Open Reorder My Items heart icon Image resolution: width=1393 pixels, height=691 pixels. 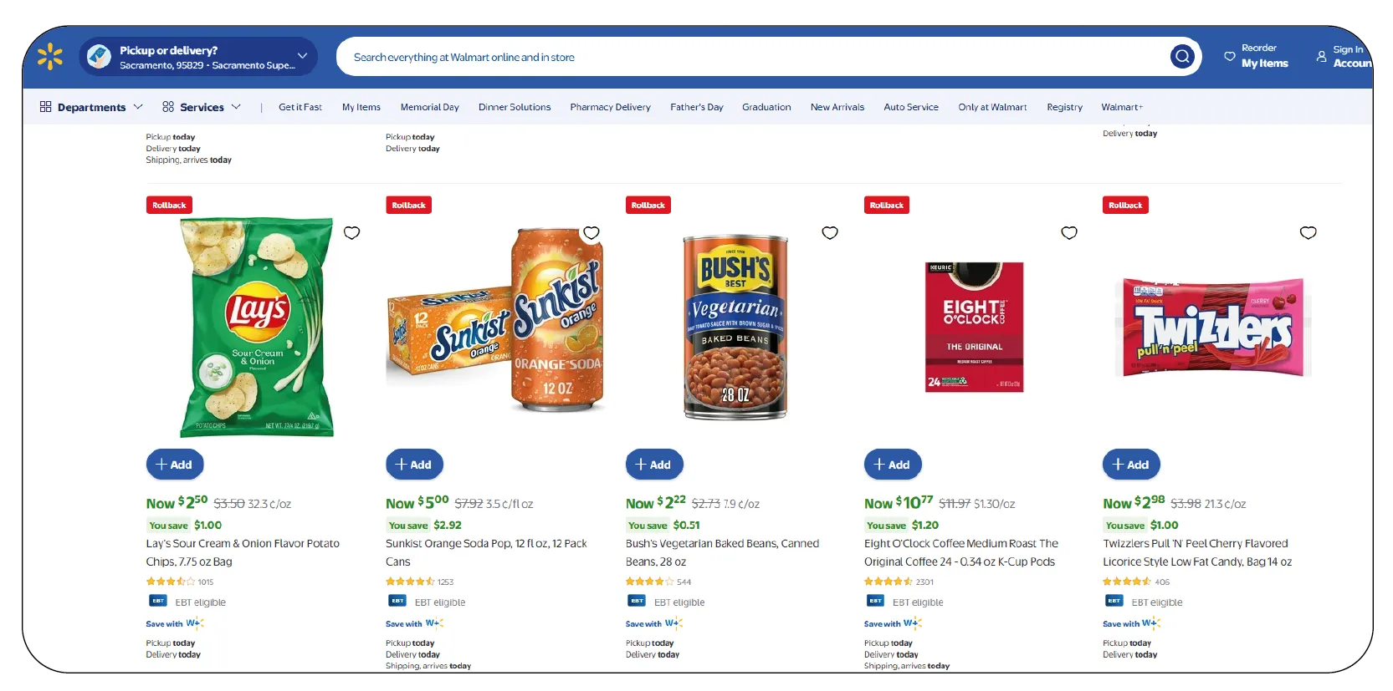tap(1229, 57)
